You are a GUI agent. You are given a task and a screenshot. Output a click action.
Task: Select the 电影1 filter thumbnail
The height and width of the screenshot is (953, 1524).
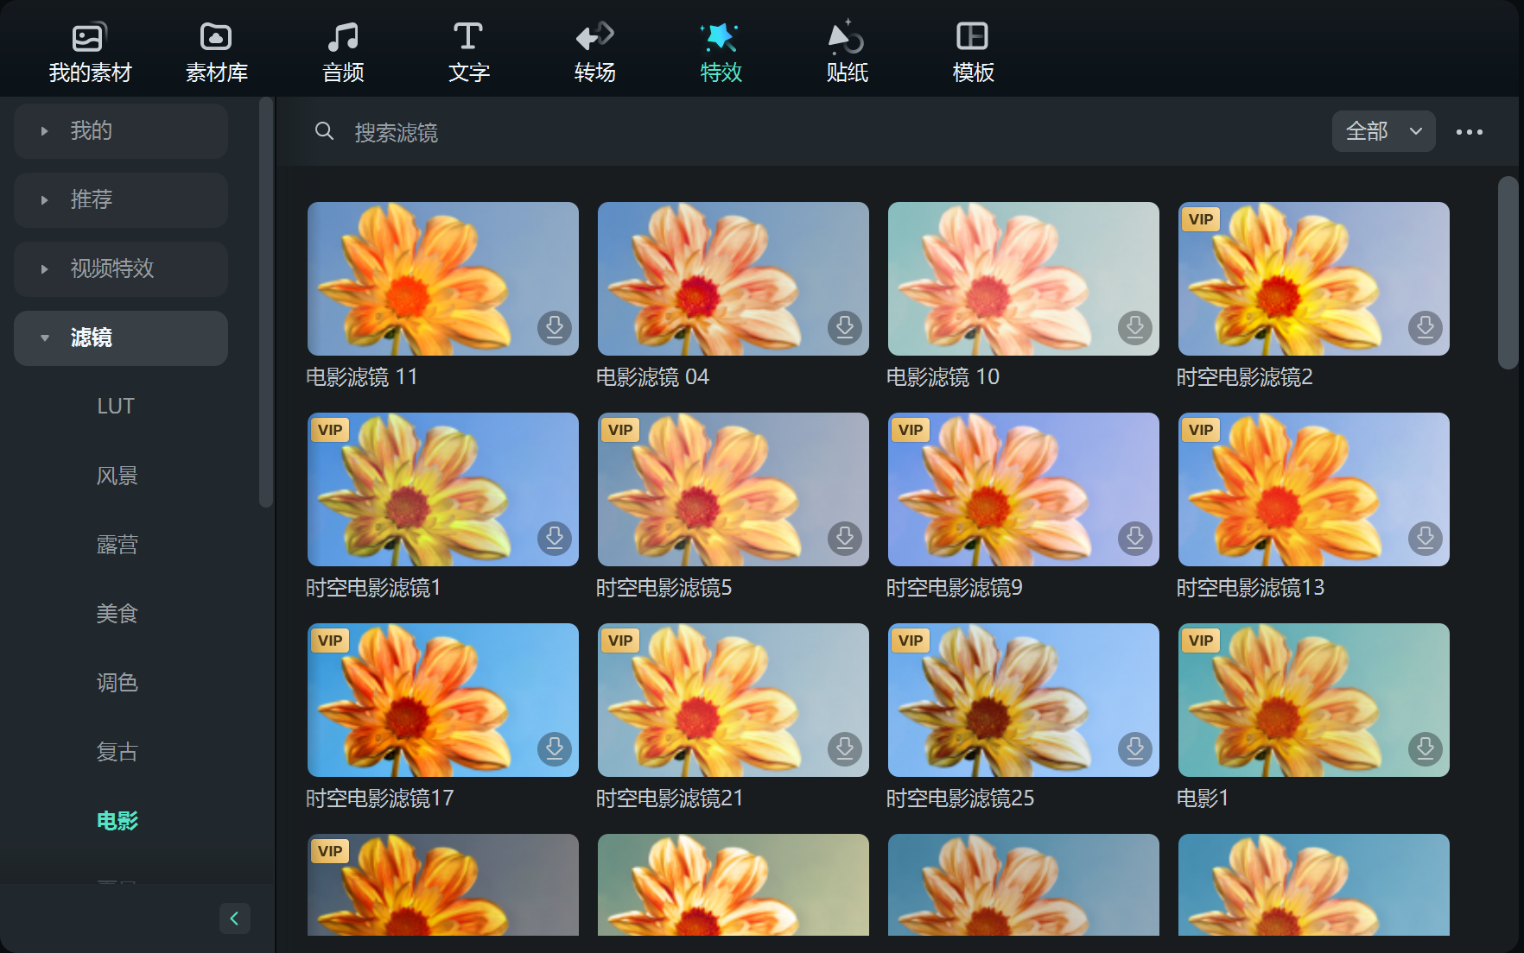point(1313,699)
